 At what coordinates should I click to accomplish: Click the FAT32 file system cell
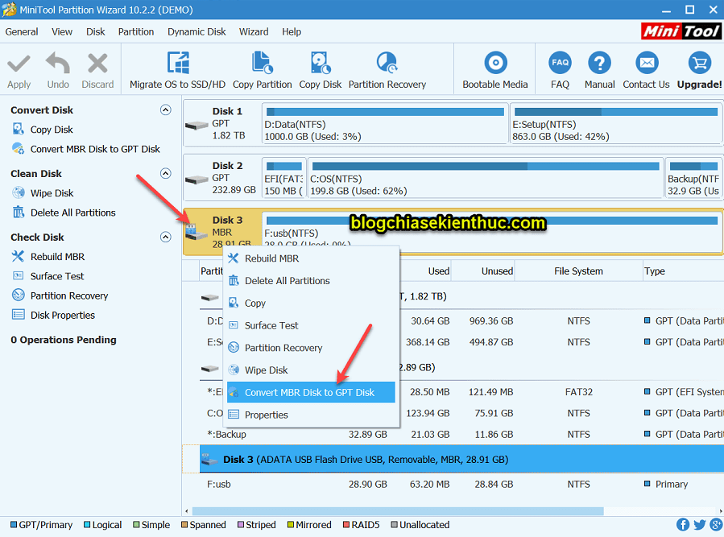click(578, 392)
